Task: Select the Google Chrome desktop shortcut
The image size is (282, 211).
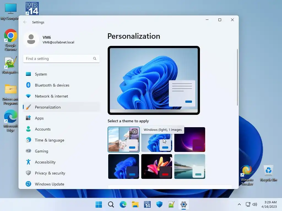Action: [11, 40]
